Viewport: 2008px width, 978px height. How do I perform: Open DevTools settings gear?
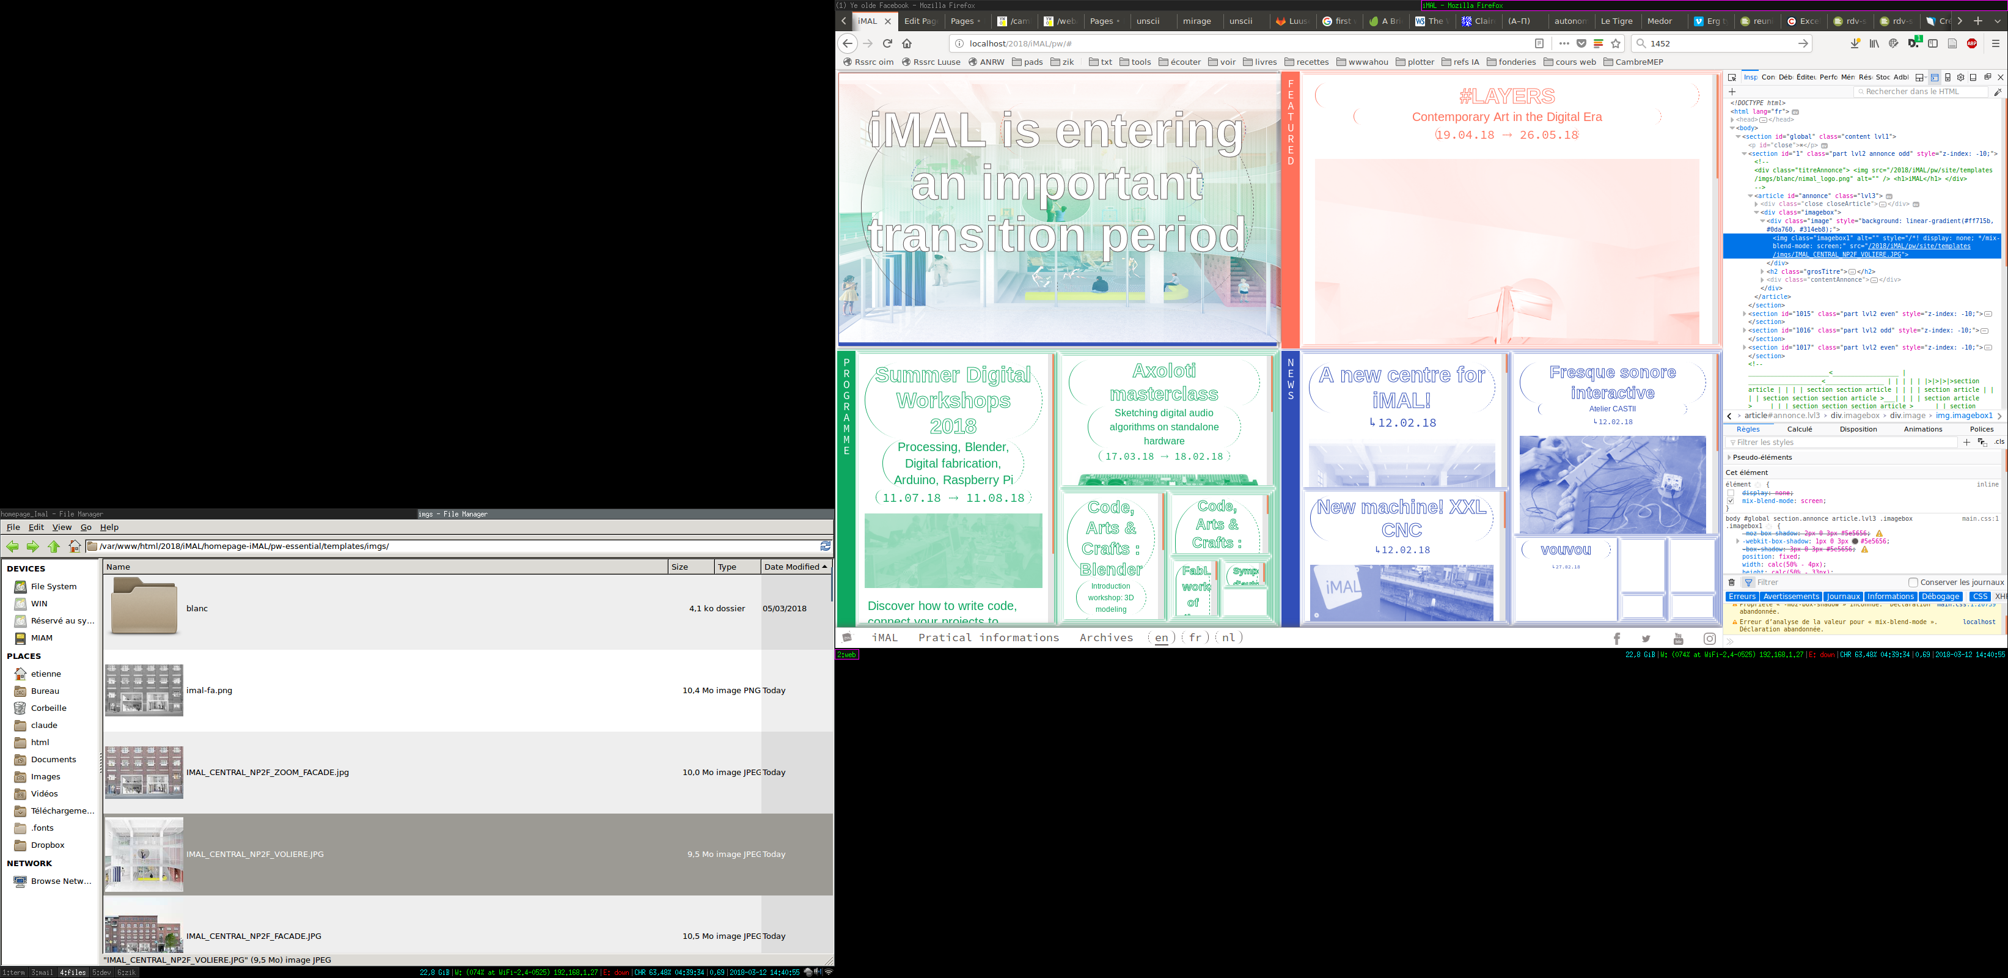click(1960, 77)
